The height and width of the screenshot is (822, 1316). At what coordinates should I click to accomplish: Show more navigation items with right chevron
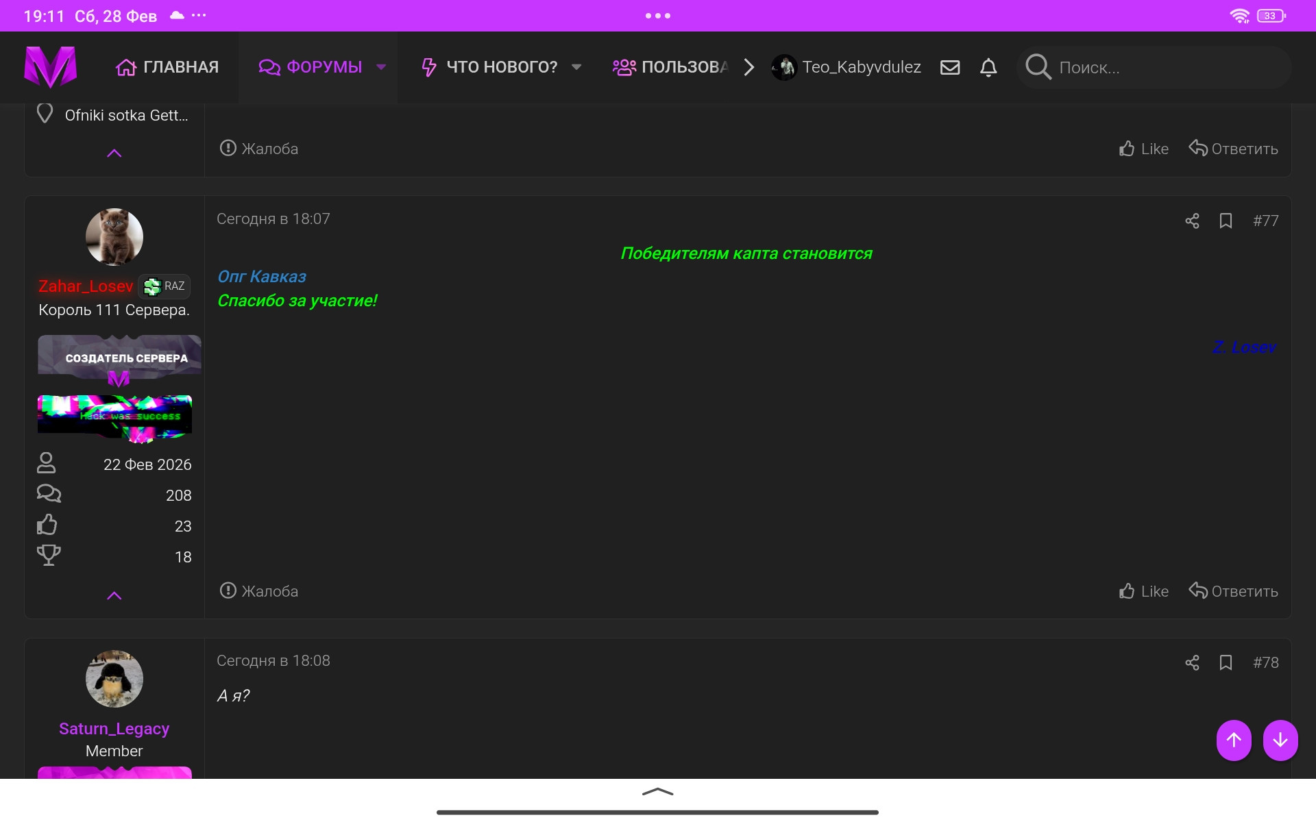tap(749, 67)
